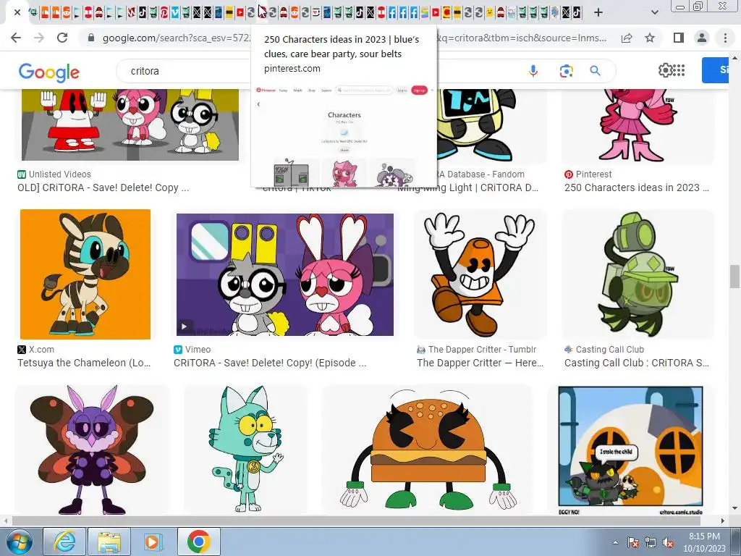
Task: Click the vertical scrollbar thumb
Action: coord(734,277)
